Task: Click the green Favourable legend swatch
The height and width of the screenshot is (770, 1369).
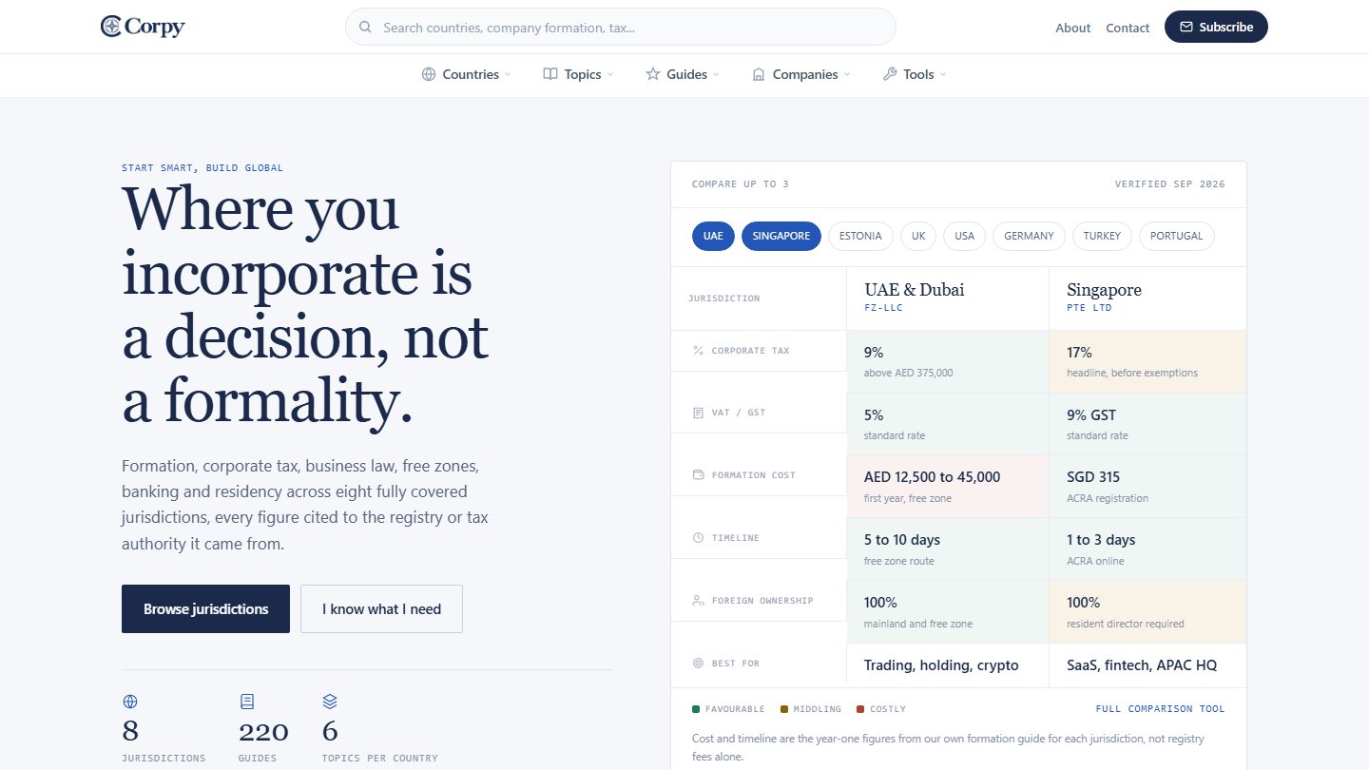Action: [x=696, y=709]
